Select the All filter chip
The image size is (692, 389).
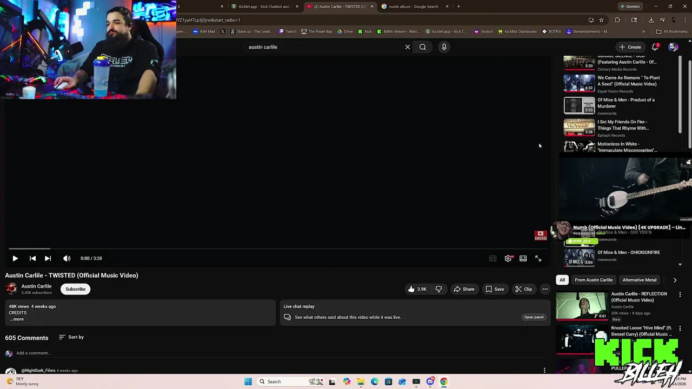coord(562,280)
